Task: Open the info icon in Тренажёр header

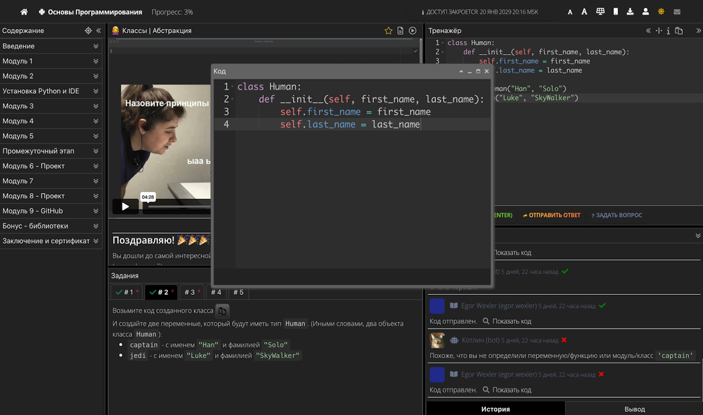Action: 668,31
